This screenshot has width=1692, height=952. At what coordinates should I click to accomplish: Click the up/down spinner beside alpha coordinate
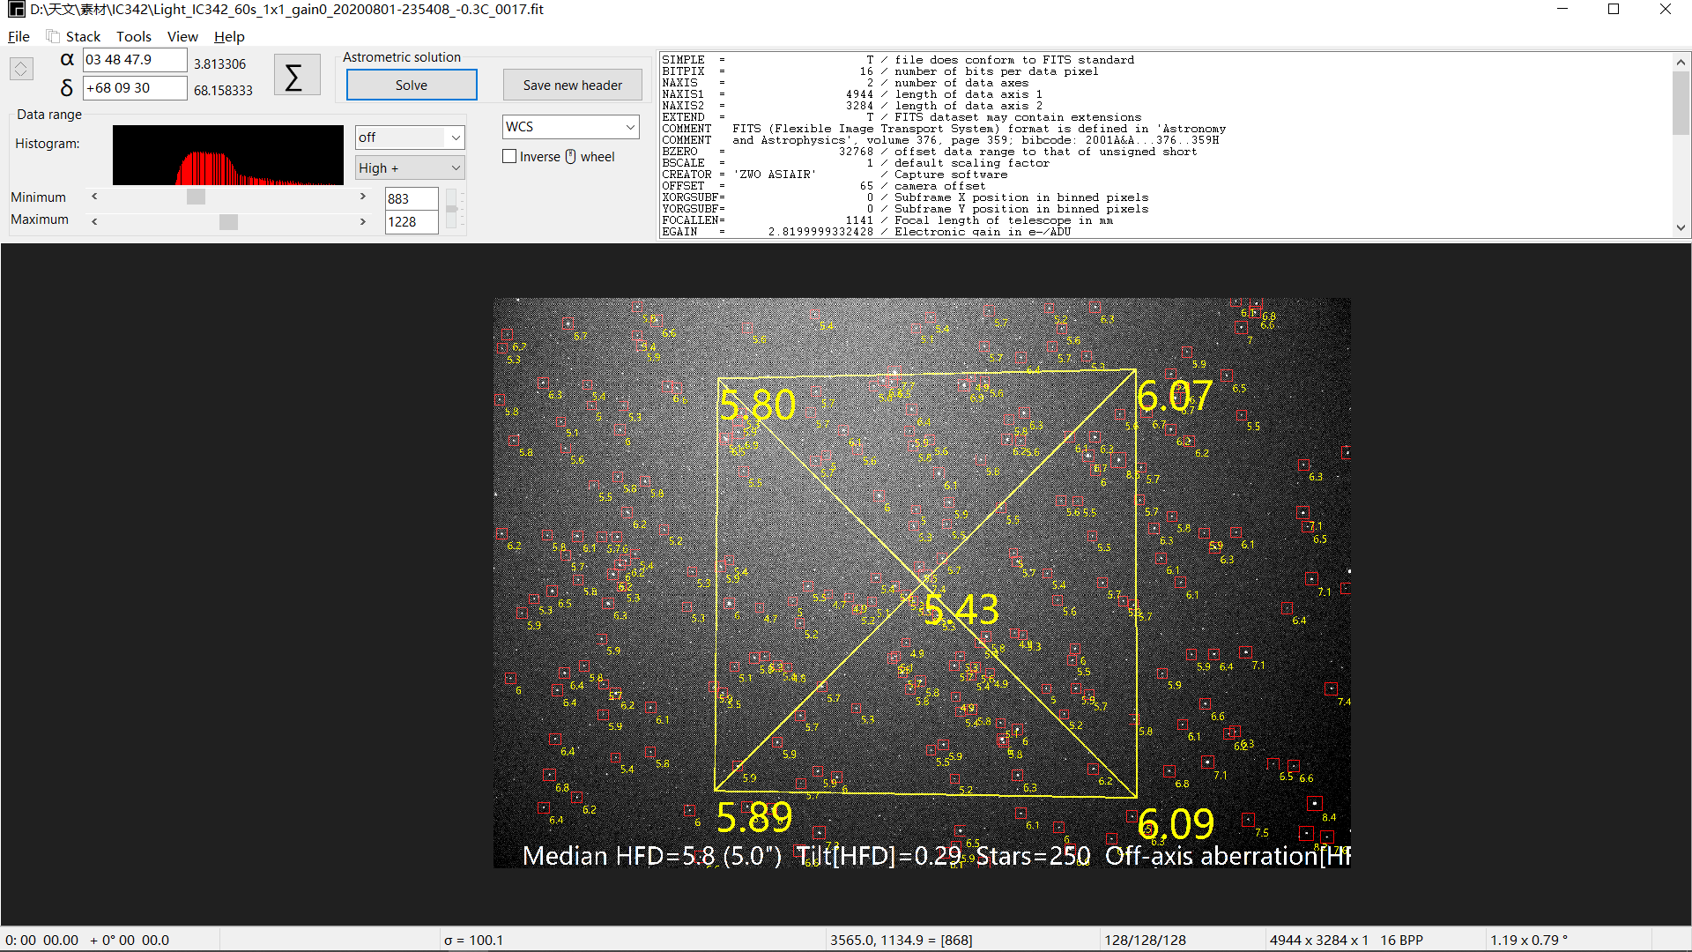(x=21, y=68)
